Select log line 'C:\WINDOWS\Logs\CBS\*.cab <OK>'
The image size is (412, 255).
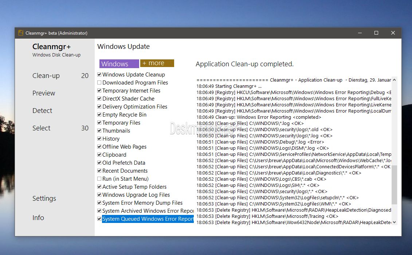(262, 179)
